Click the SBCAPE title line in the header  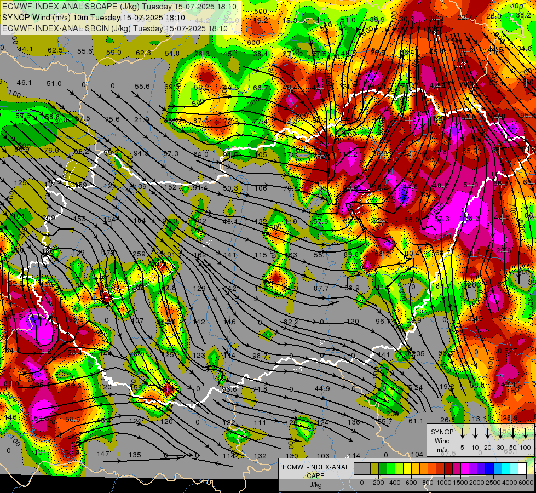click(119, 7)
